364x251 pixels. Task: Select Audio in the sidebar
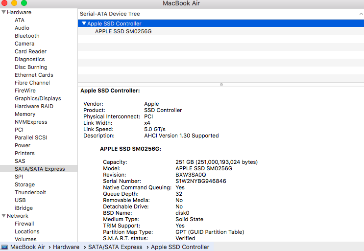[22, 28]
